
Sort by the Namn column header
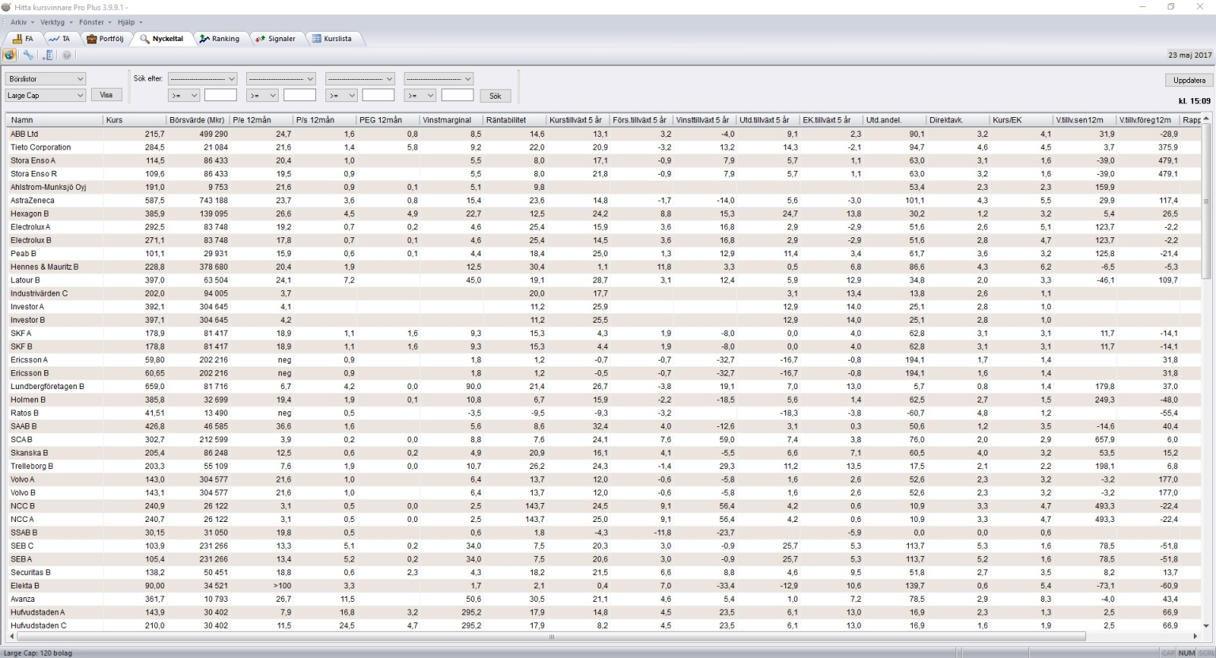point(55,120)
